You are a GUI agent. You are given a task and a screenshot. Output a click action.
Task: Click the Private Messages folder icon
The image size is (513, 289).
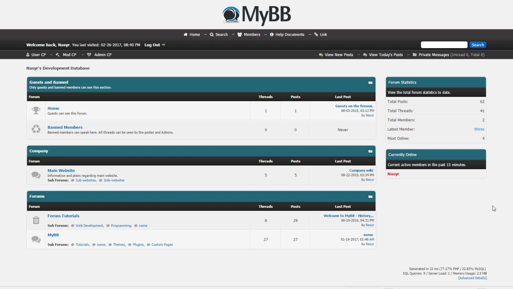[x=414, y=54]
